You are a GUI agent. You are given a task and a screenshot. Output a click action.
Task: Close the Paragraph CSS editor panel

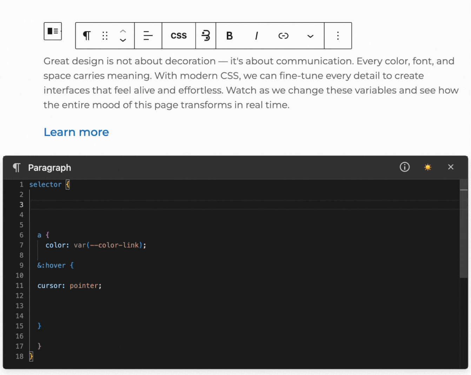tap(451, 167)
